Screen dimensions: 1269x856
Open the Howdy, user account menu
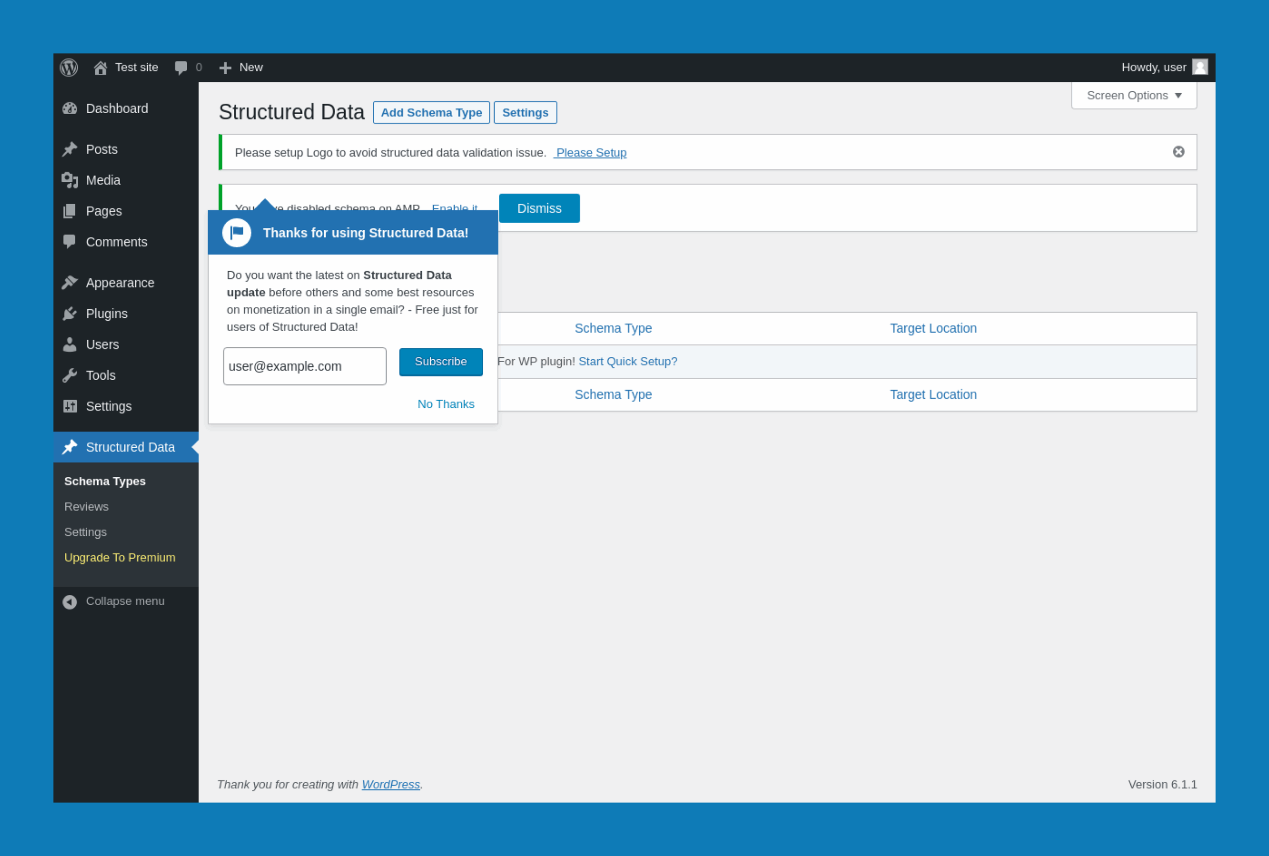click(1154, 67)
